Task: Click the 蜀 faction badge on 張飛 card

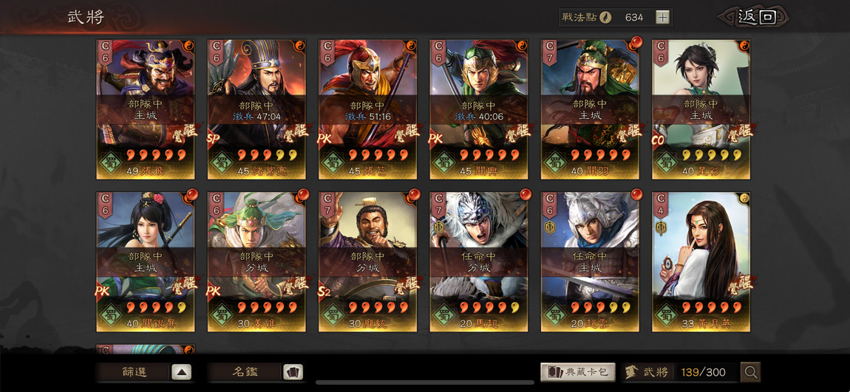Action: click(x=110, y=162)
